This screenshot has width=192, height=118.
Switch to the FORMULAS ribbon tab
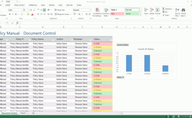point(33,5)
